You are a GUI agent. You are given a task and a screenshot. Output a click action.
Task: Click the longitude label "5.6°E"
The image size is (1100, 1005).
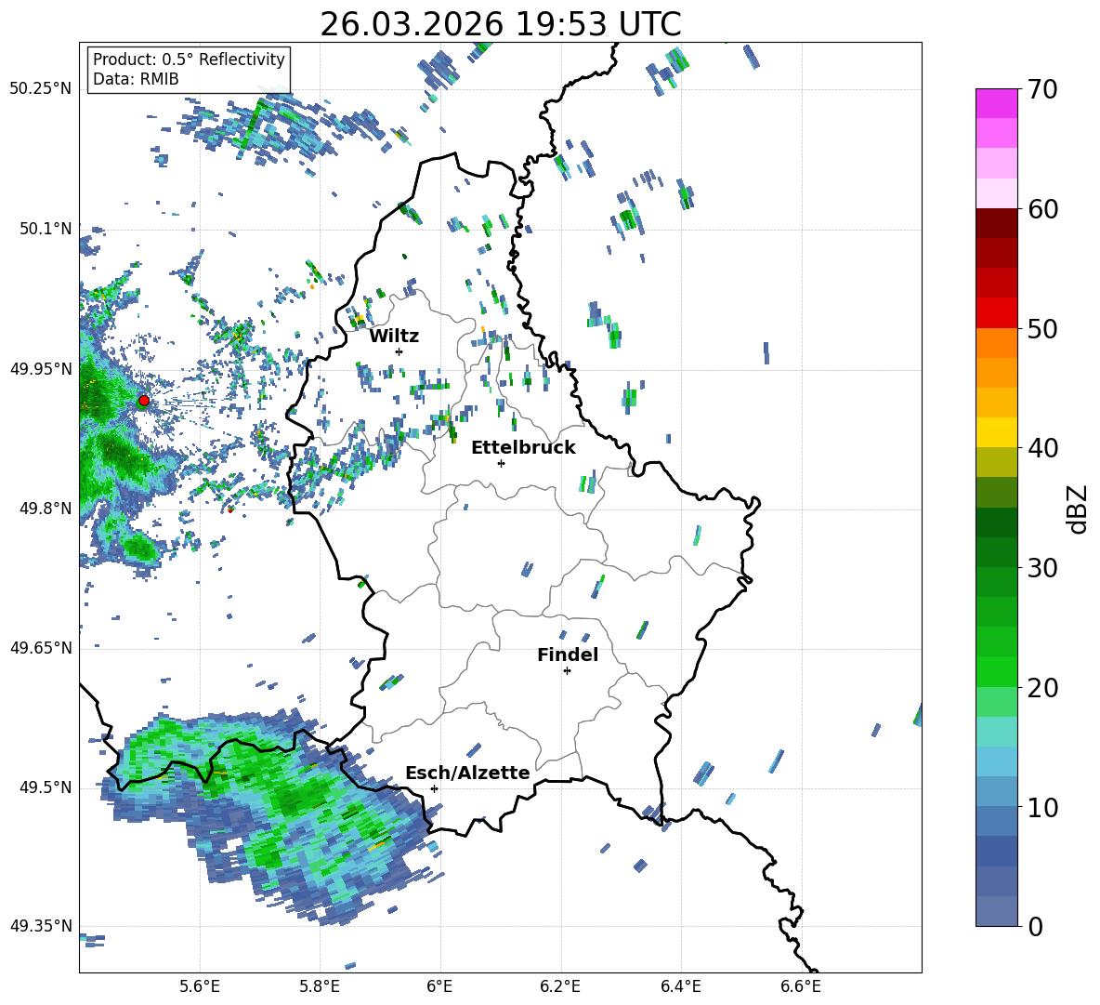pyautogui.click(x=200, y=986)
